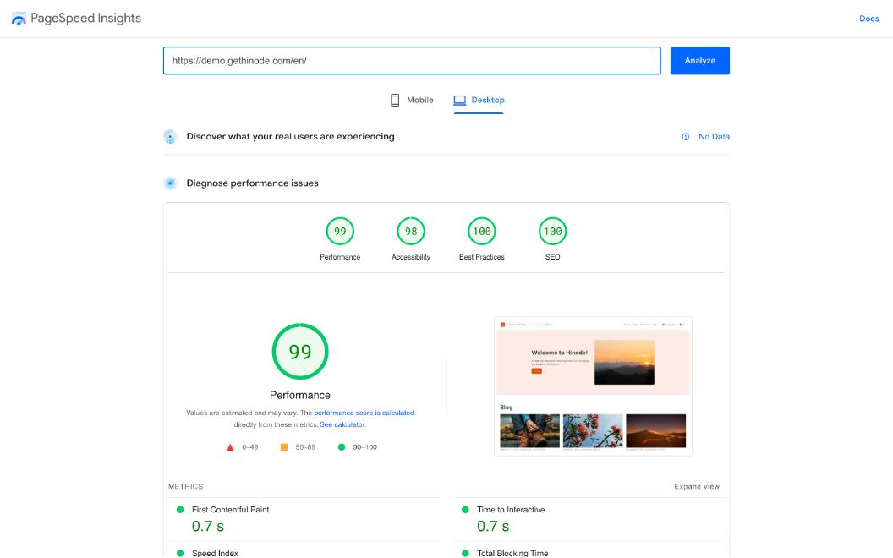The height and width of the screenshot is (558, 893).
Task: Select the SEO score gauge
Action: pyautogui.click(x=552, y=232)
